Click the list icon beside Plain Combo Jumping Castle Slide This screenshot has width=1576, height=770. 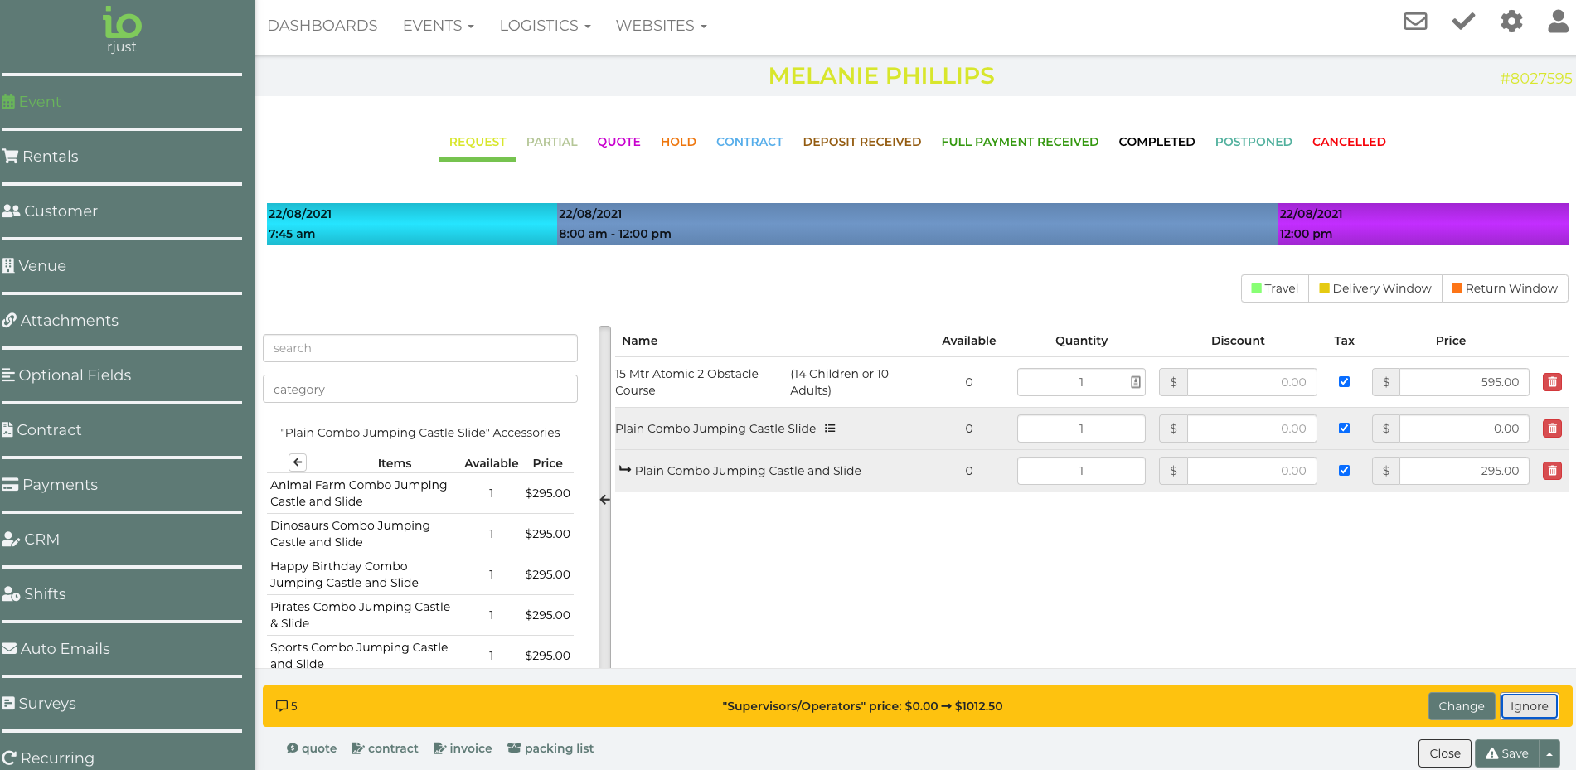click(830, 429)
